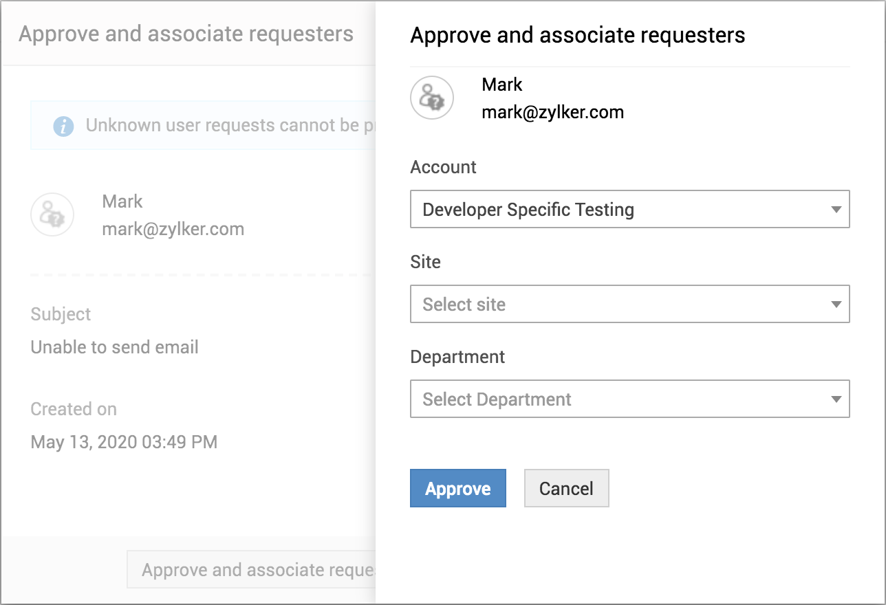886x605 pixels.
Task: Click the Account field label
Action: click(443, 167)
